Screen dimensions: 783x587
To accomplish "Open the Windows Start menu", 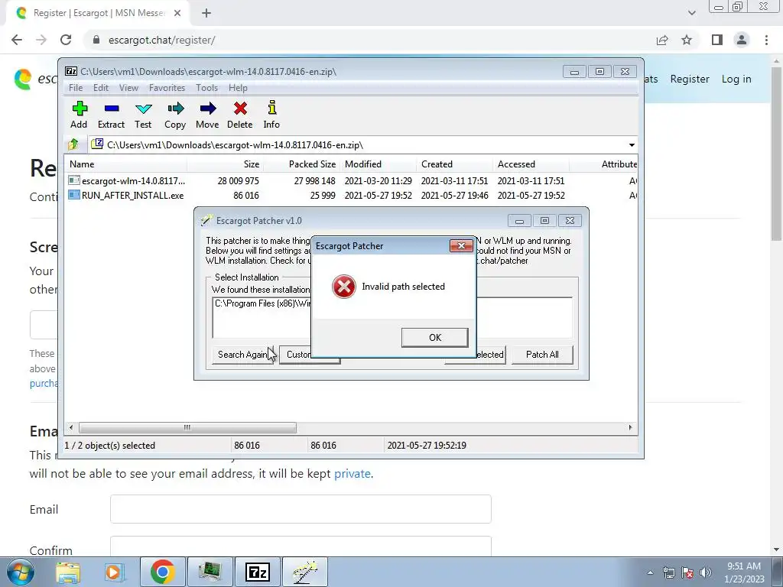I will [x=20, y=572].
